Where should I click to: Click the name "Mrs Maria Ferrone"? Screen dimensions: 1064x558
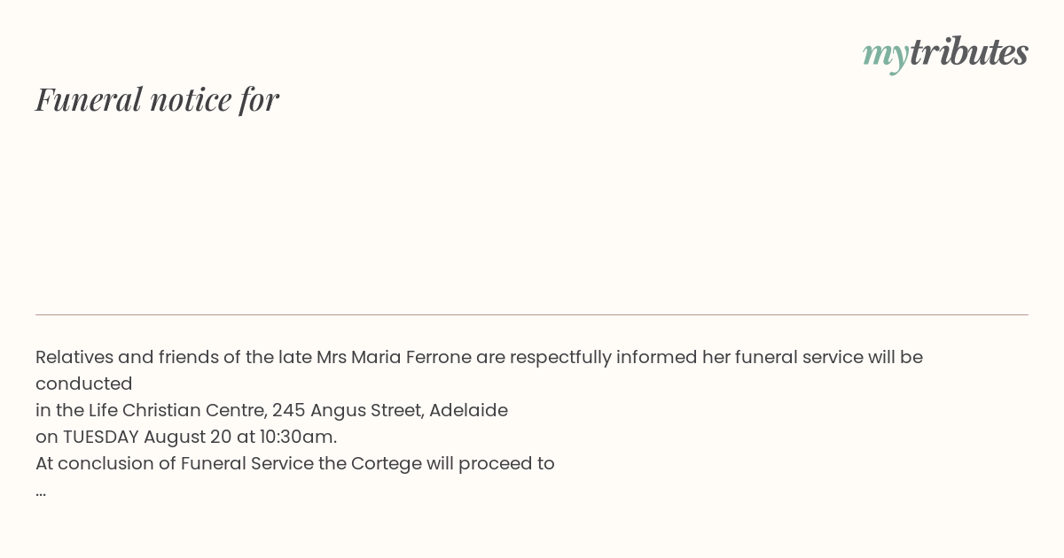[x=394, y=357]
